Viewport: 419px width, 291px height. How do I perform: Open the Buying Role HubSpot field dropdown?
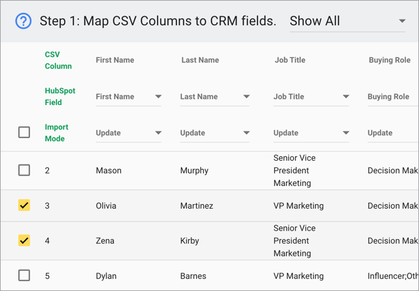(390, 97)
